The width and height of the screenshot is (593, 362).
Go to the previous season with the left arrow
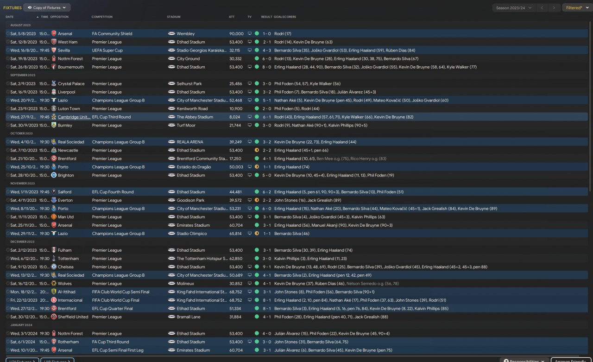click(x=542, y=8)
